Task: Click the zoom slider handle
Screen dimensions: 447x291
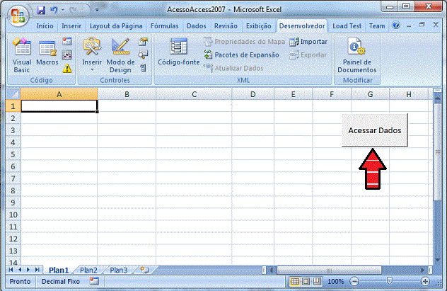Action: pyautogui.click(x=389, y=282)
